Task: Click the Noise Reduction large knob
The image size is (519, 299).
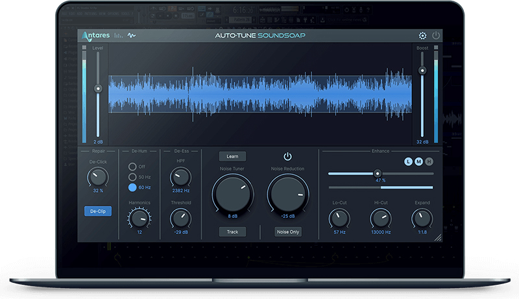Action: point(288,194)
